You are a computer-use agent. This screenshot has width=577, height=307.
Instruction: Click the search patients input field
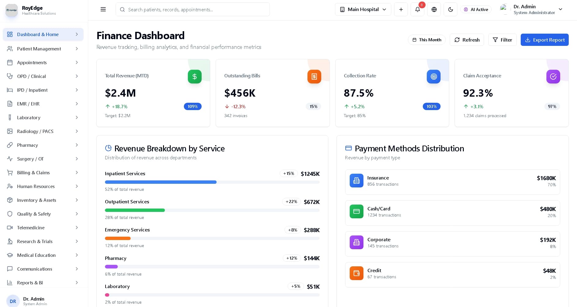(193, 9)
